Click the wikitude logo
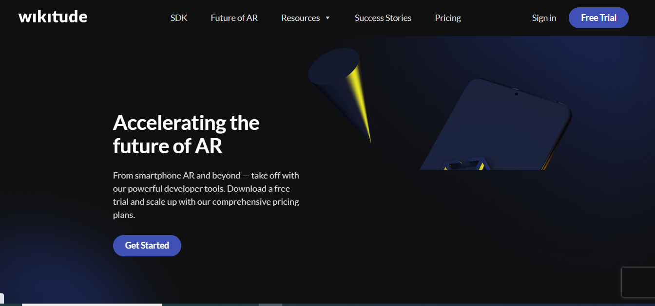 point(53,18)
